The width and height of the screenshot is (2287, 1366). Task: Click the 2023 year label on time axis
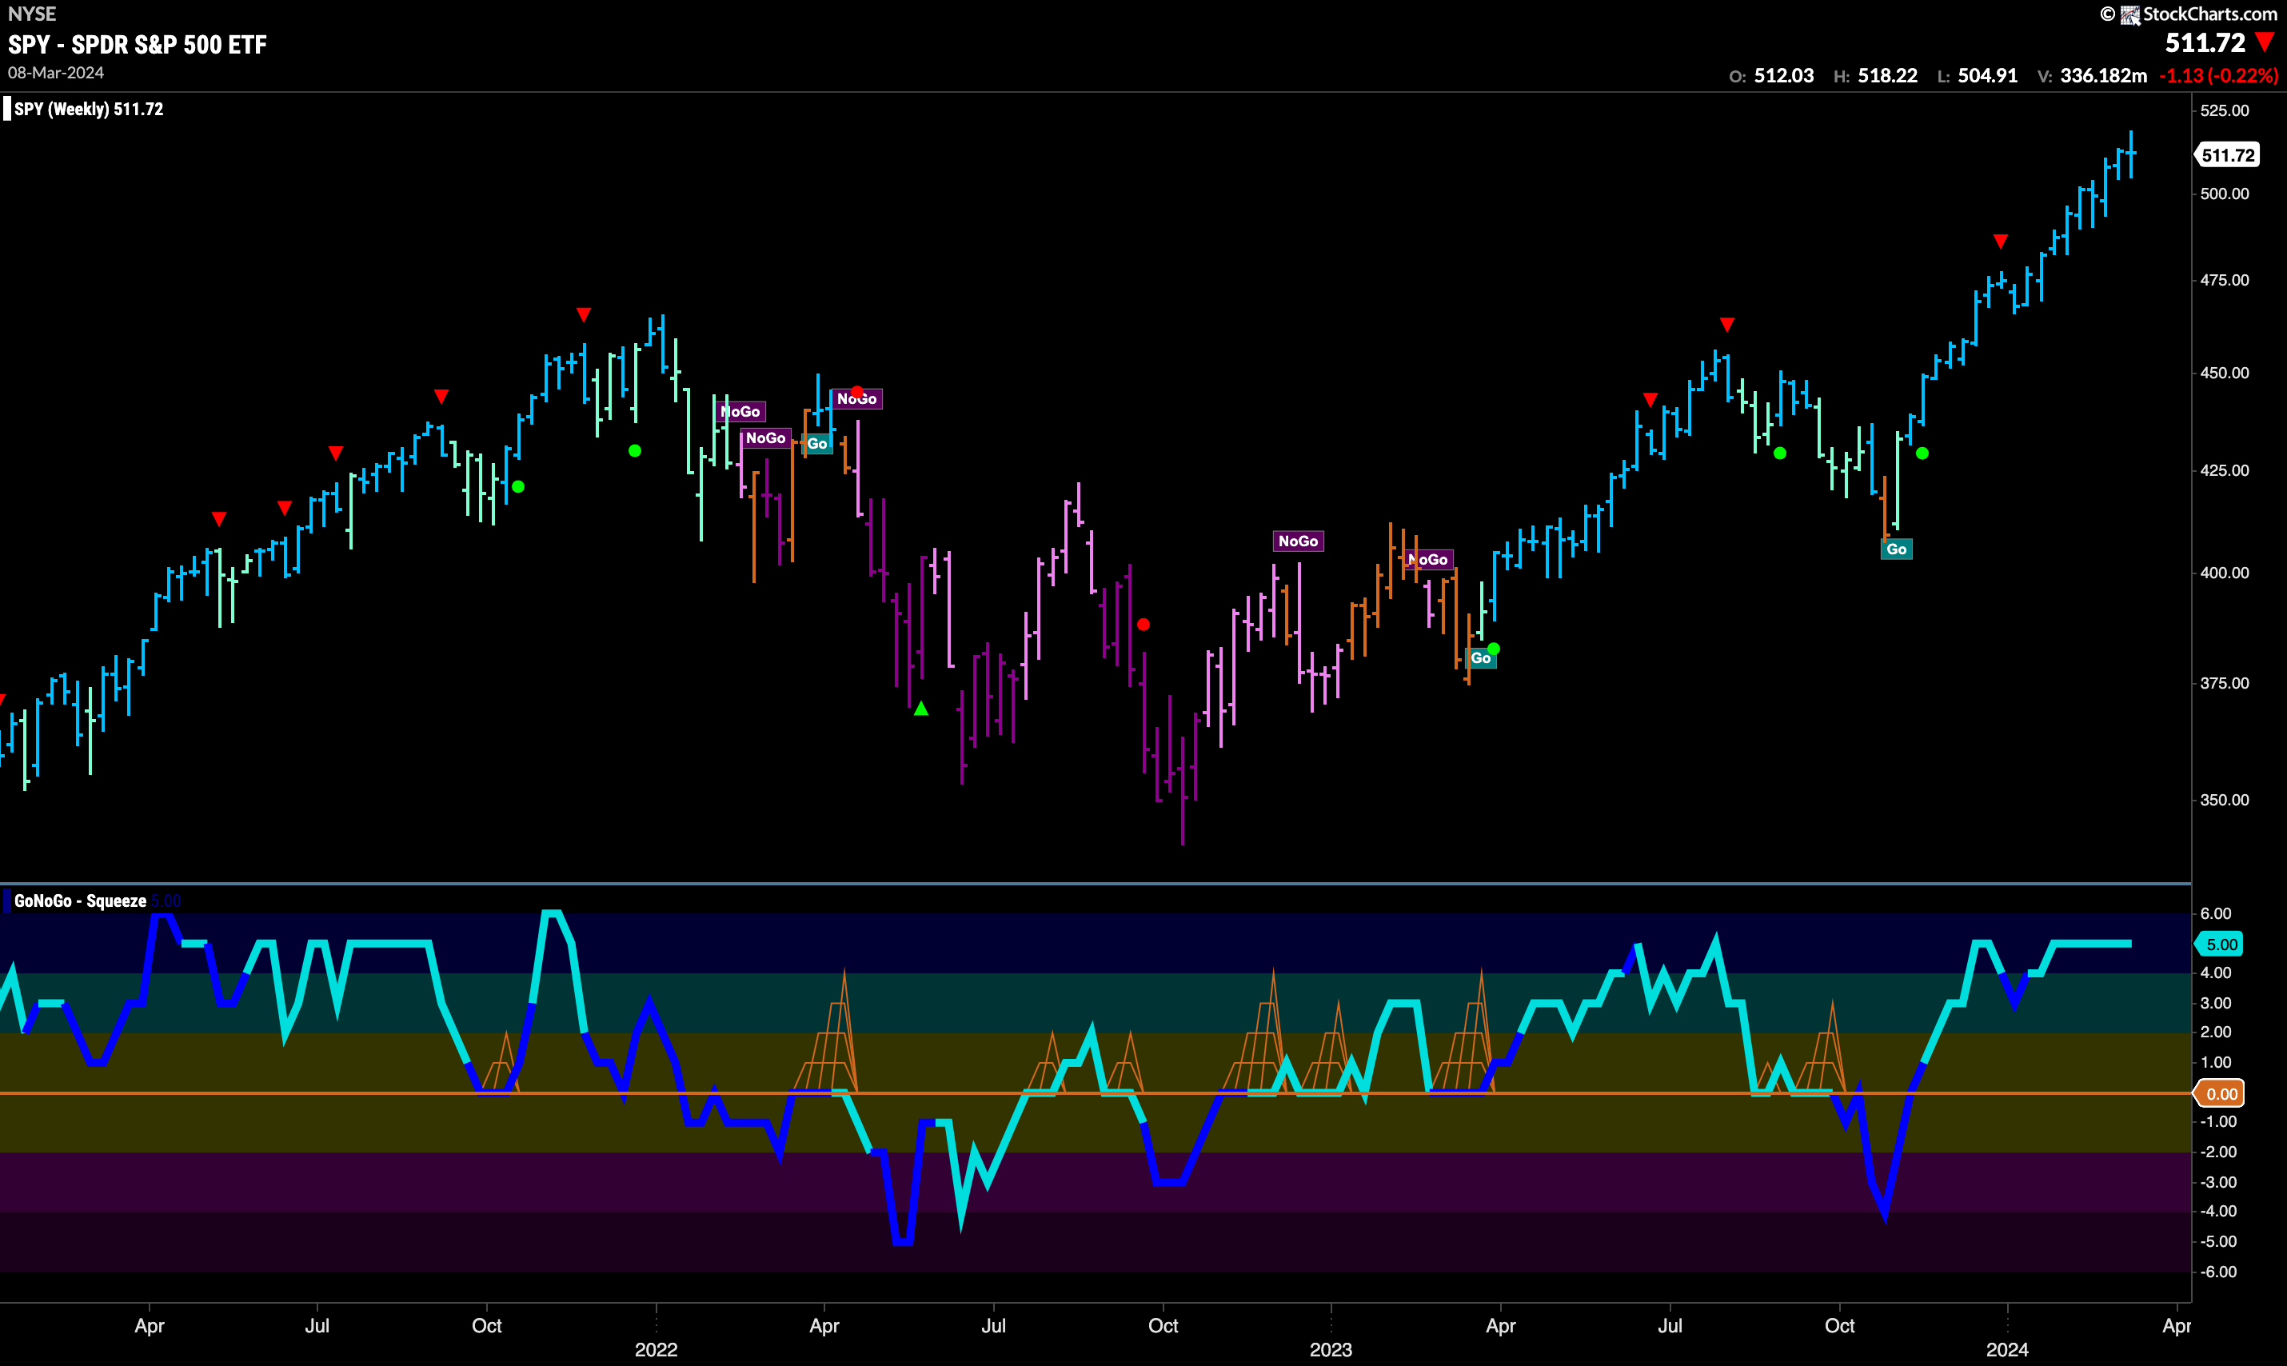tap(1331, 1349)
